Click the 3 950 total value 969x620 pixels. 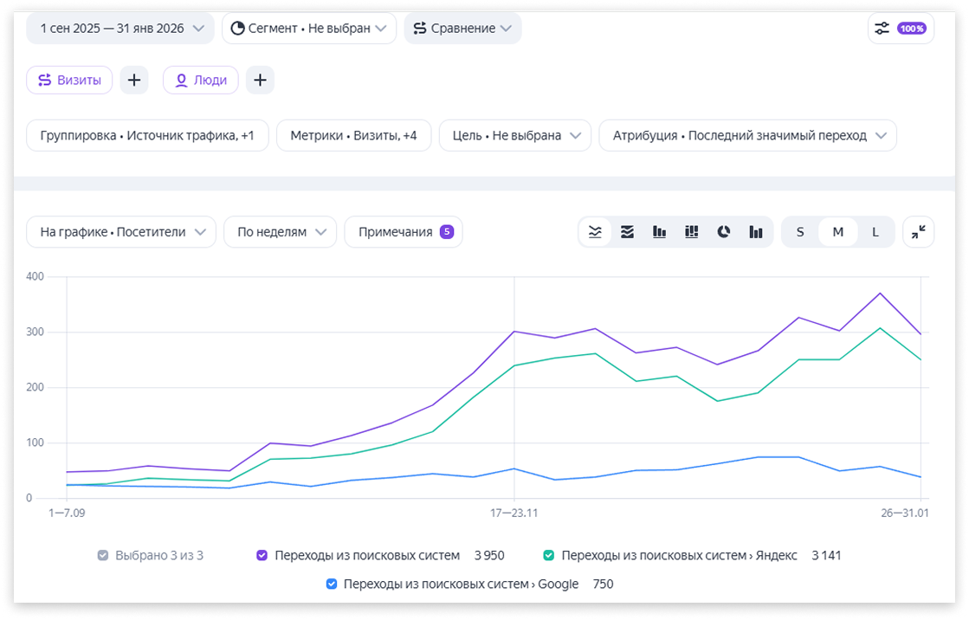(x=489, y=555)
